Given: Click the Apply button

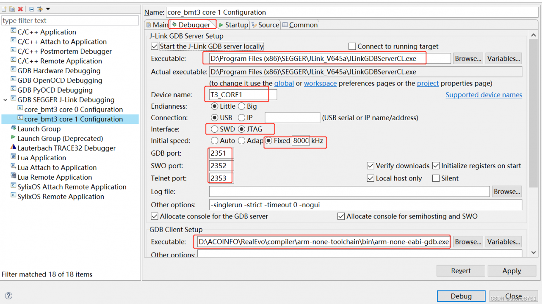Looking at the screenshot, I should [x=512, y=271].
